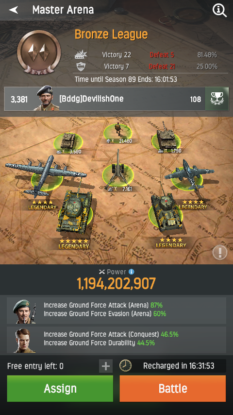Open the magnifier info icon
Viewport: 233px width, 415px height.
220,10
